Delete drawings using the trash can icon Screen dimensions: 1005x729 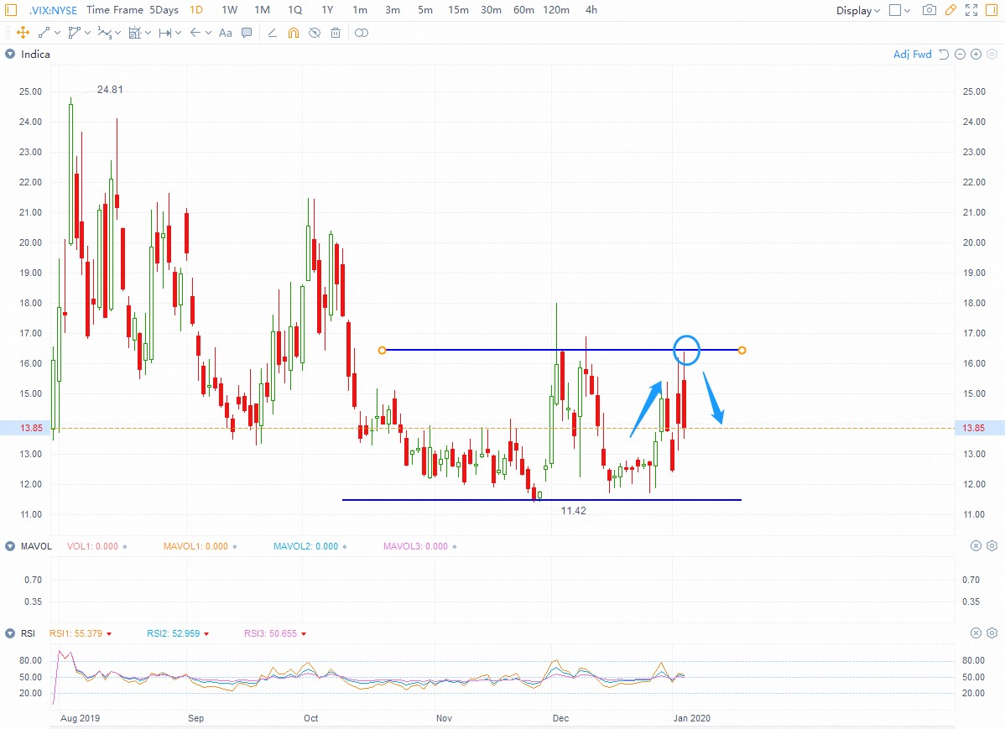tap(336, 33)
